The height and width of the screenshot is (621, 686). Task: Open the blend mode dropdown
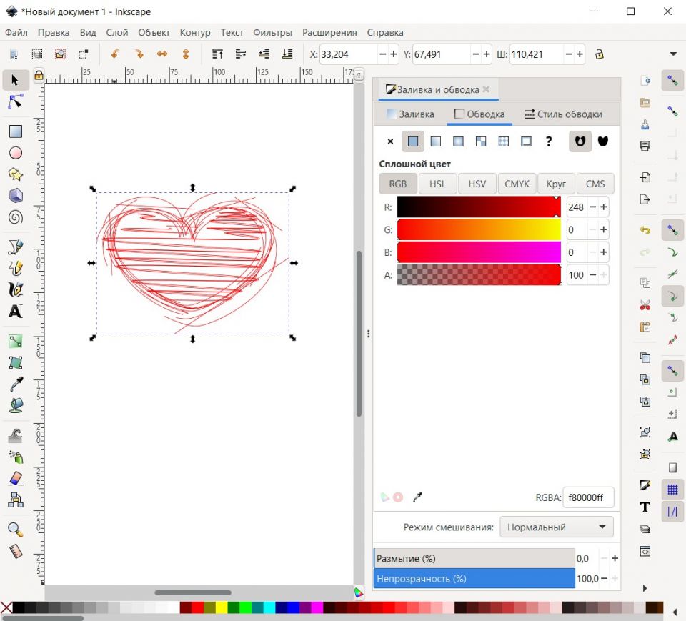[556, 527]
